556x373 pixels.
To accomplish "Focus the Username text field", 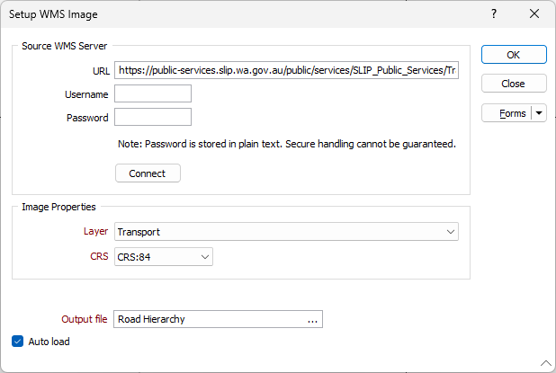I will 153,93.
